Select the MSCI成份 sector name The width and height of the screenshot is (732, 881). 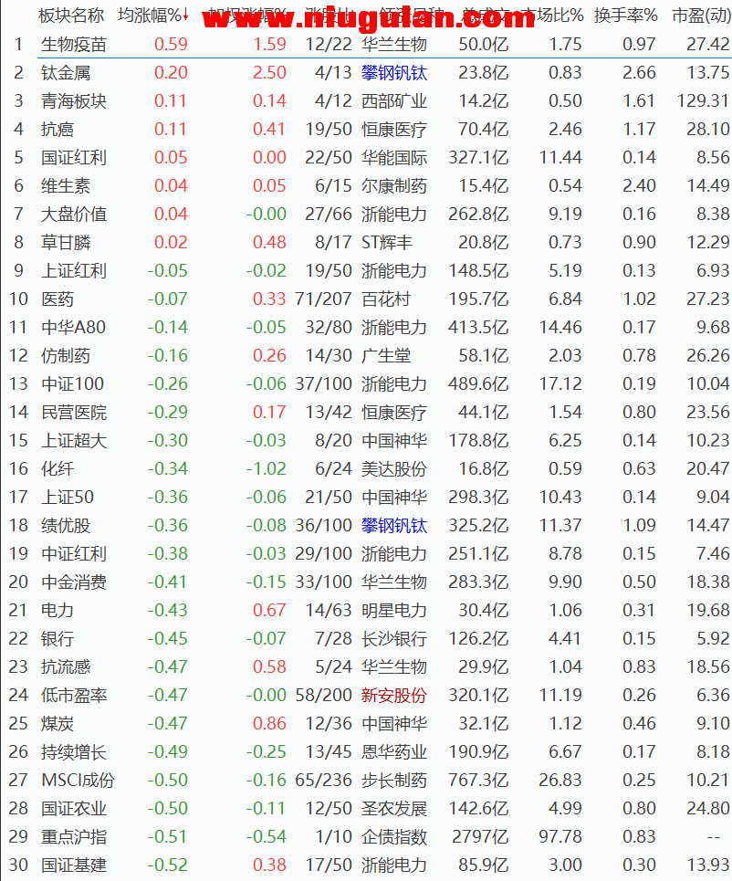[78, 780]
